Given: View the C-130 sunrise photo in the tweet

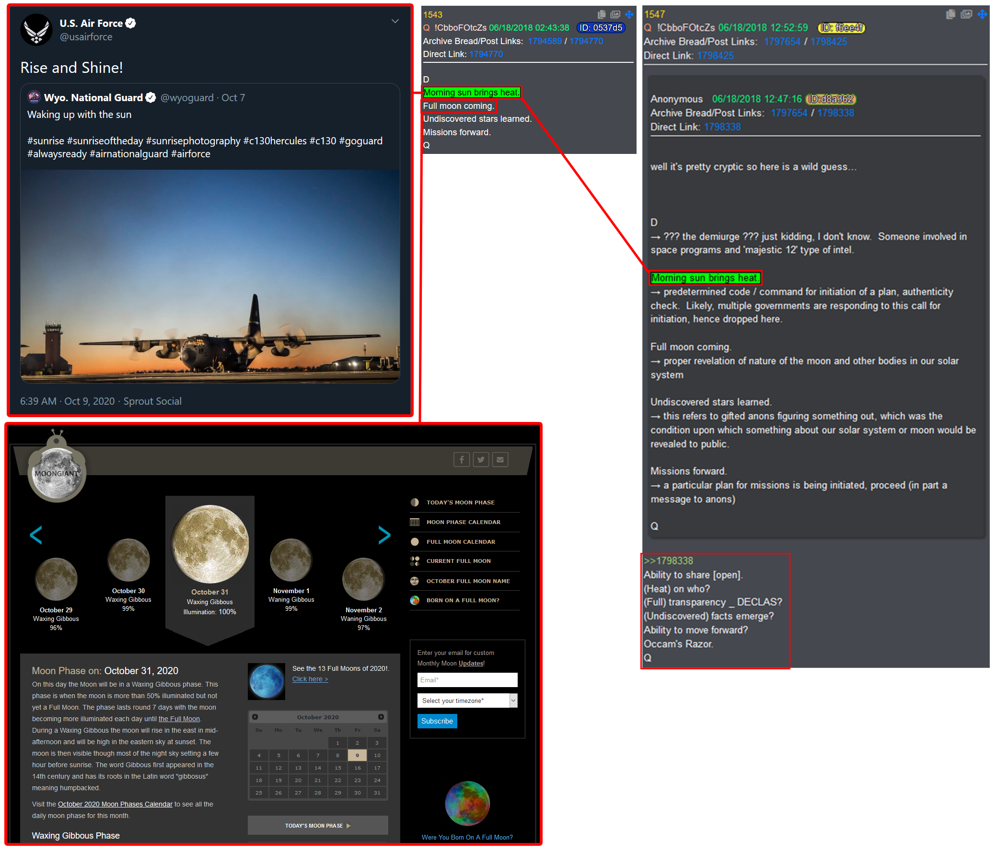Looking at the screenshot, I should pos(210,276).
